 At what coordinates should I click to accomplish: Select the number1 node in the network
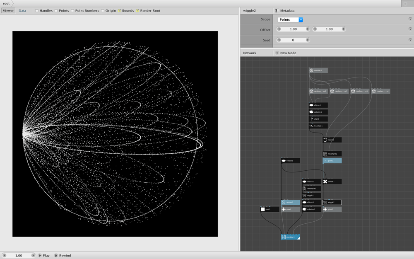318,70
